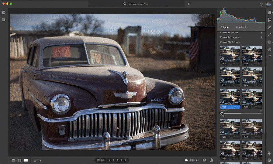Apply the TS04 profile thumbnail
The height and width of the screenshot is (164, 273).
click(252, 77)
